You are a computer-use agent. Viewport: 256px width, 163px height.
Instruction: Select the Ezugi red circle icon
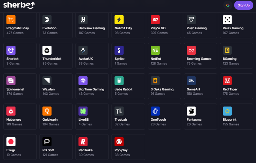(11, 142)
